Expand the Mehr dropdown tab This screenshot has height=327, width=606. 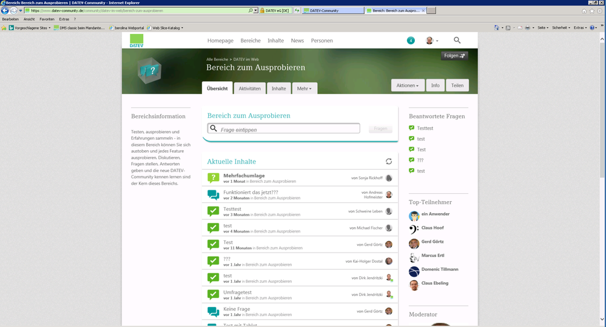[305, 88]
